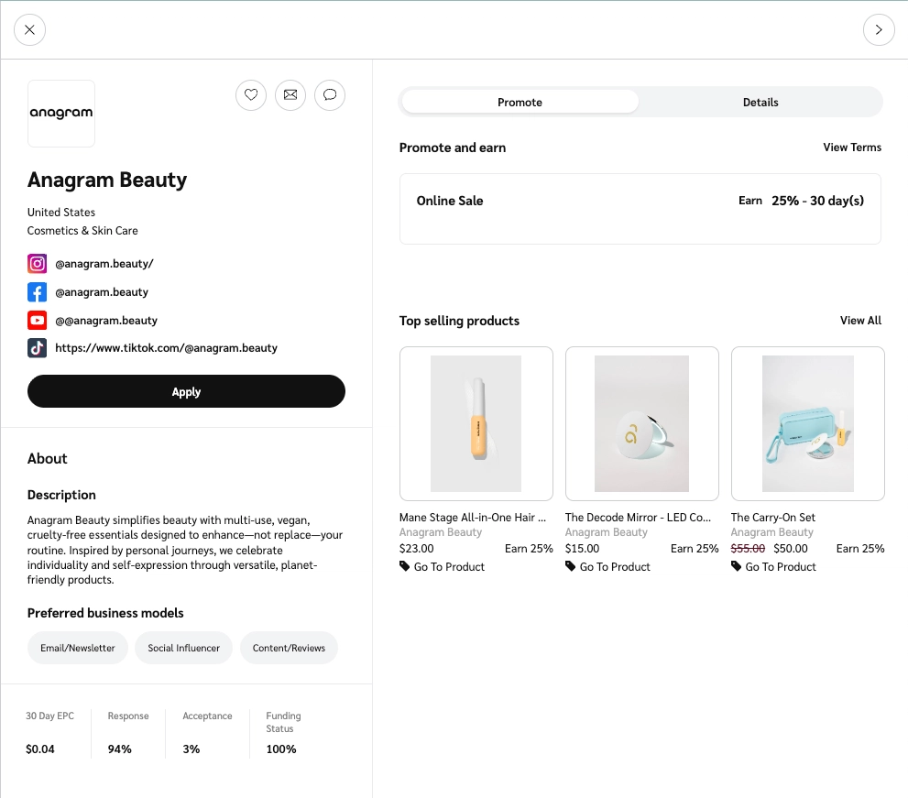This screenshot has height=798, width=908.
Task: Open View Terms link
Action: [852, 148]
